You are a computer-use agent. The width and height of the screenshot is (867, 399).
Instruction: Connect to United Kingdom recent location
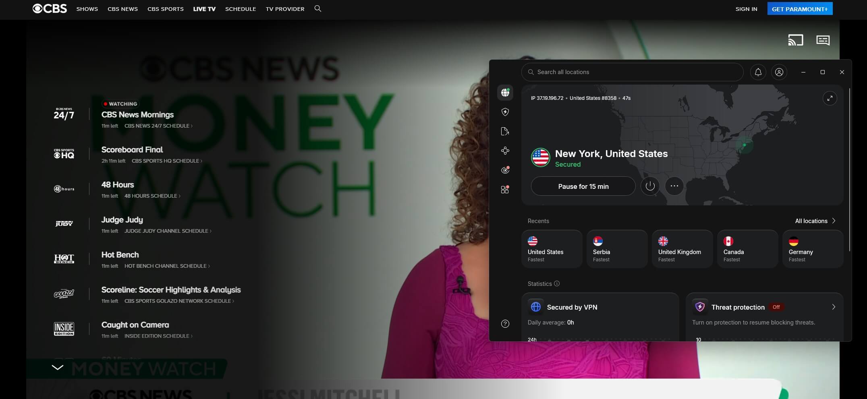(x=682, y=249)
